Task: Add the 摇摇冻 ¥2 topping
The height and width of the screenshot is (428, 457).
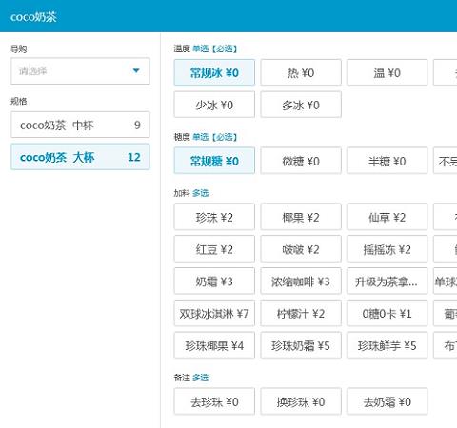Action: click(x=387, y=249)
